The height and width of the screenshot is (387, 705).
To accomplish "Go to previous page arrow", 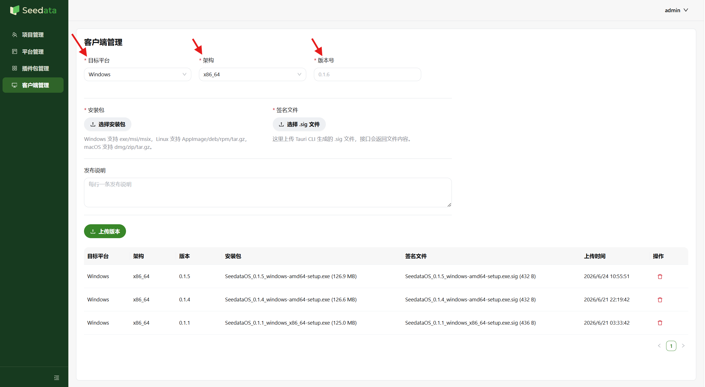I will pos(659,346).
